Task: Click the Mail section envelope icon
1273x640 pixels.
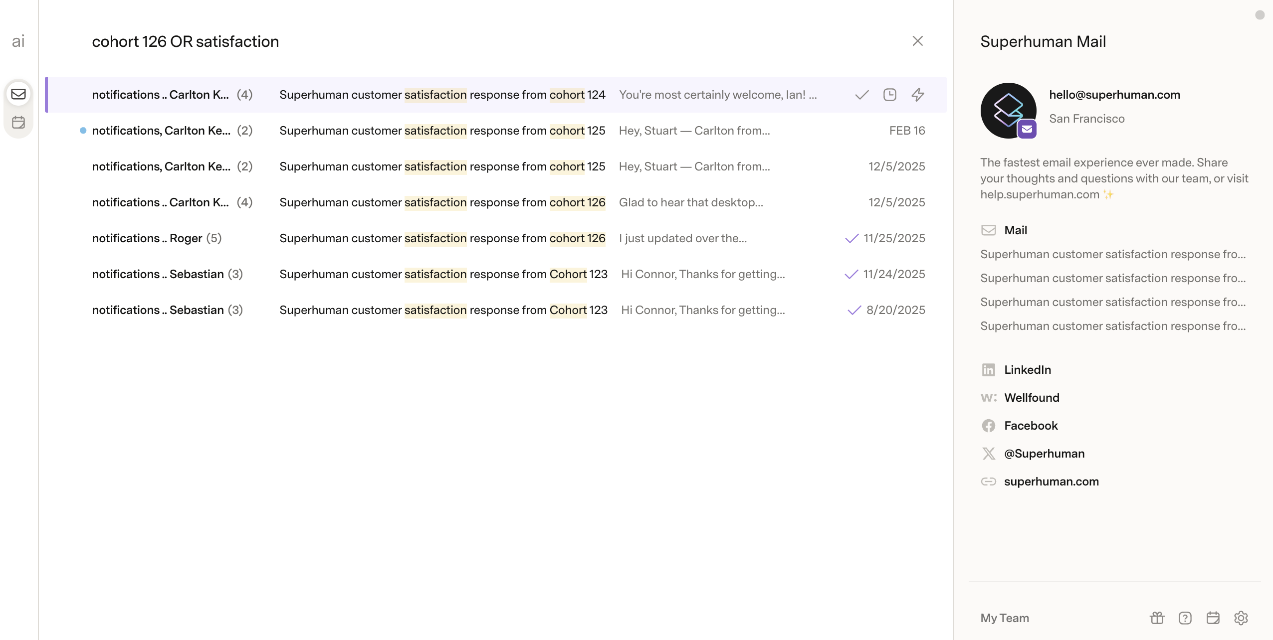Action: 989,230
